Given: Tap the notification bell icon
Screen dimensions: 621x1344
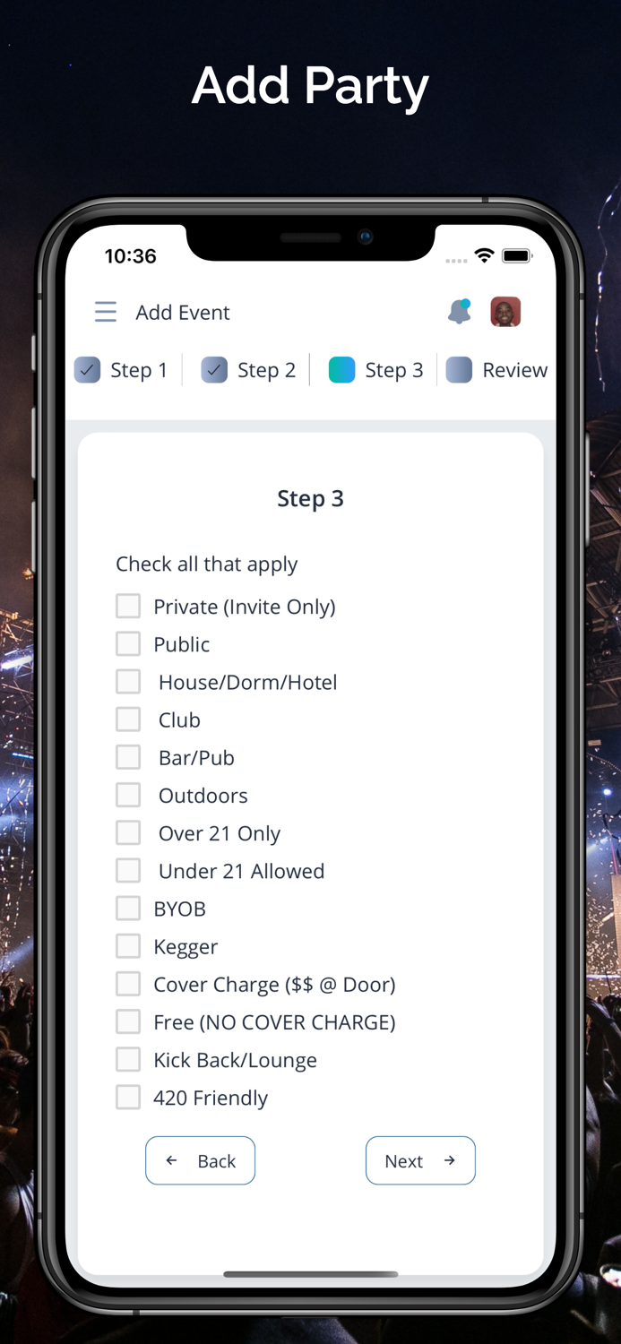Looking at the screenshot, I should point(460,312).
